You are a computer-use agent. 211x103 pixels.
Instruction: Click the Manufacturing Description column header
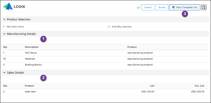pyautogui.click(x=32, y=47)
